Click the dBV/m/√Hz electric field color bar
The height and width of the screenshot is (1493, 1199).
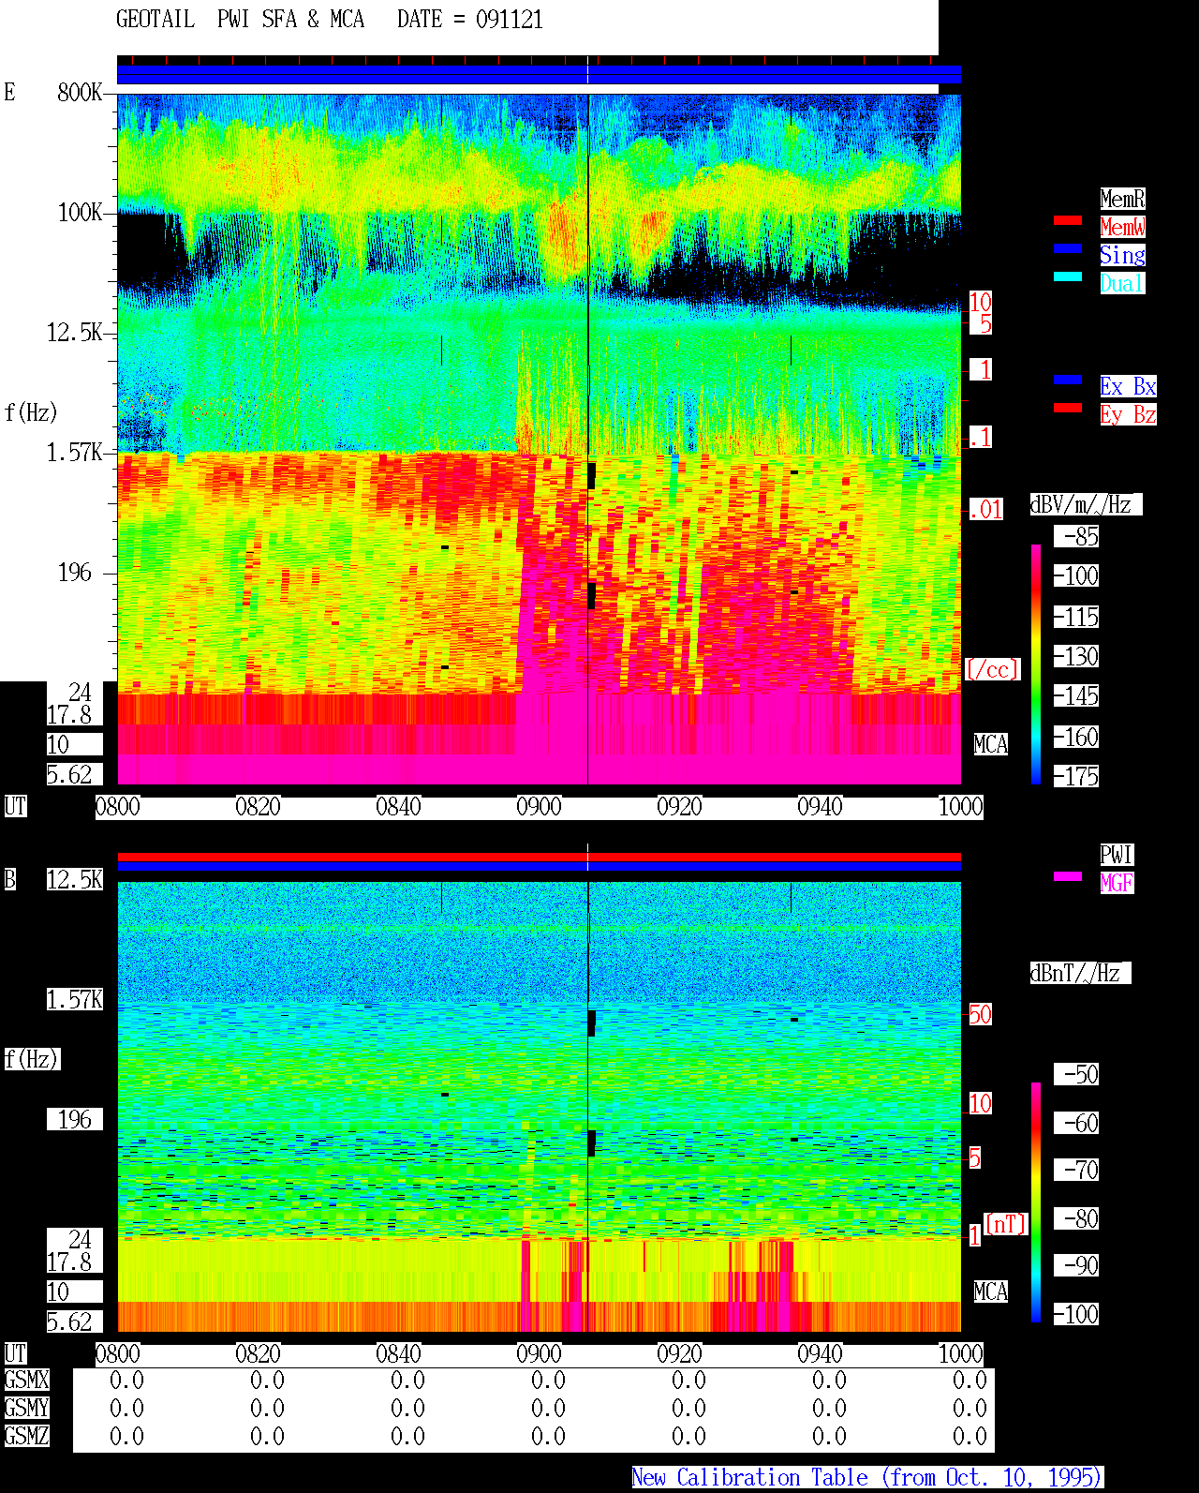tap(1036, 664)
